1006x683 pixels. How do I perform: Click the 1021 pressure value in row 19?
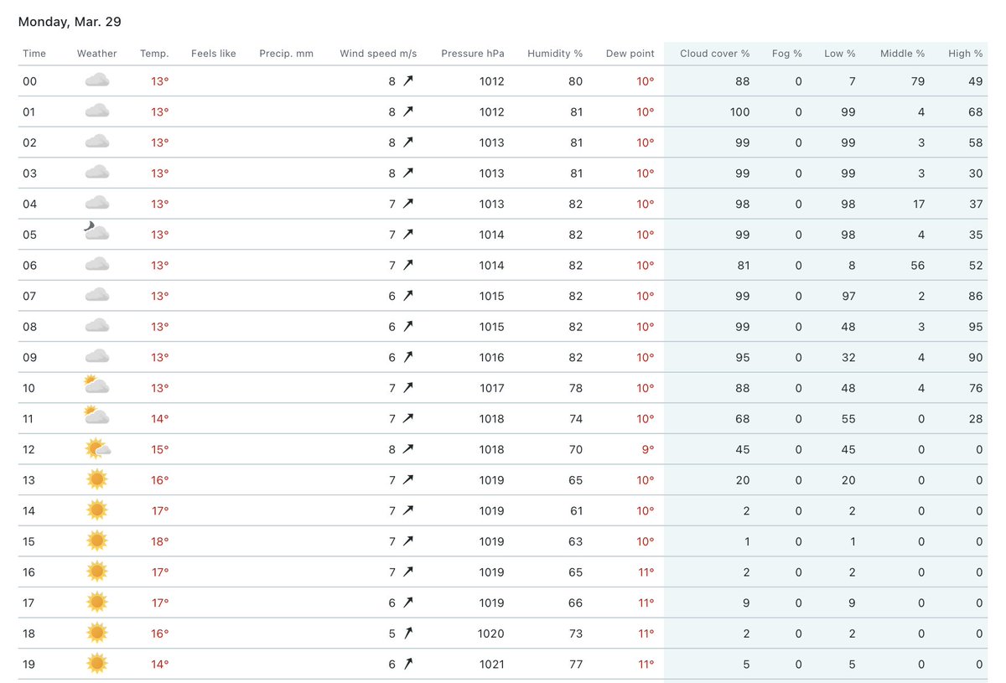tap(492, 664)
